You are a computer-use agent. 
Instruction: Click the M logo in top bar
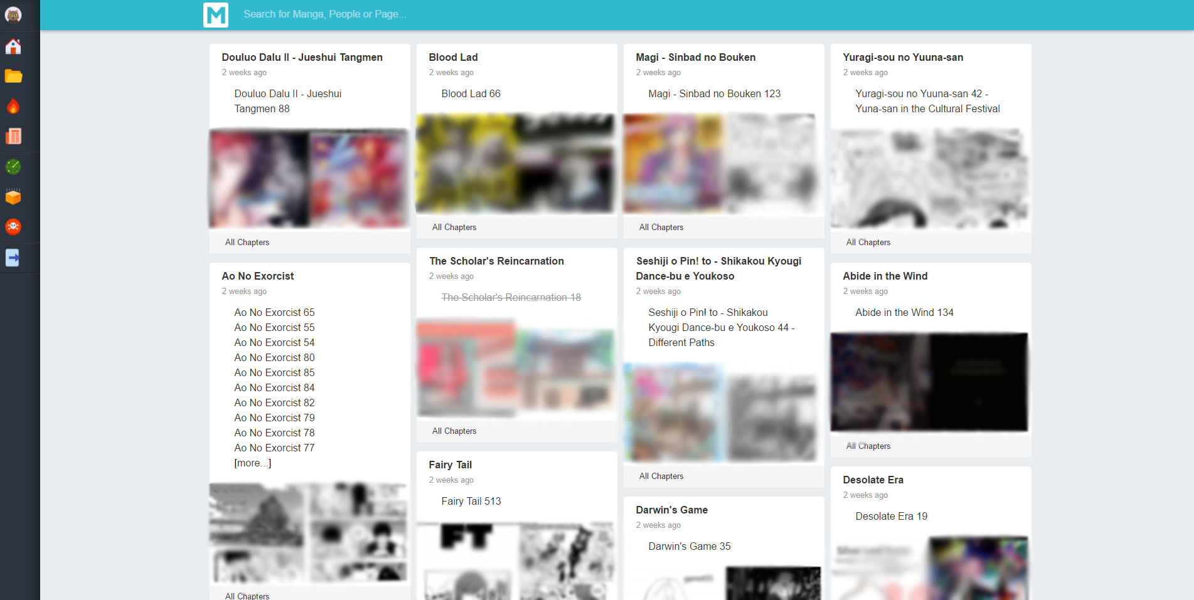[x=216, y=15]
